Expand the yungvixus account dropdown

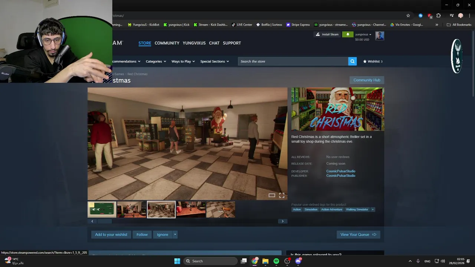click(363, 34)
